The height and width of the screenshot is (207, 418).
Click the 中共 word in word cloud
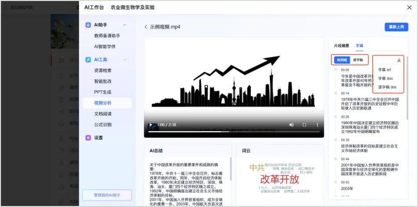257,167
